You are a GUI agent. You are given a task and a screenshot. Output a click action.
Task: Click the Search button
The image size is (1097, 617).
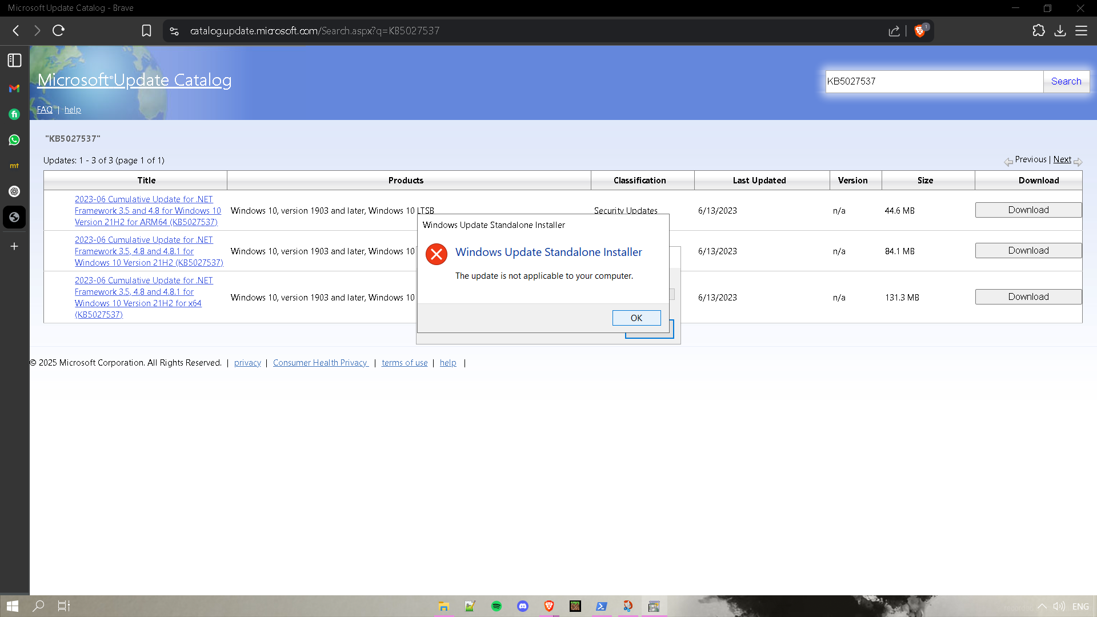coord(1066,81)
